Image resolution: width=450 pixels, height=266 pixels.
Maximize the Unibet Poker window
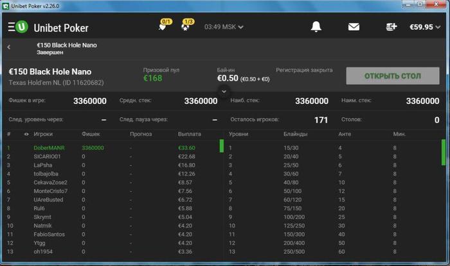[x=420, y=4]
